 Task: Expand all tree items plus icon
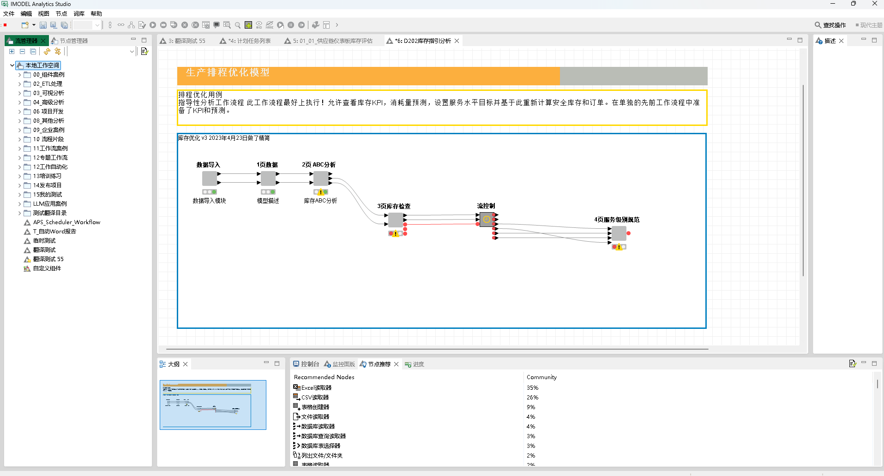12,52
